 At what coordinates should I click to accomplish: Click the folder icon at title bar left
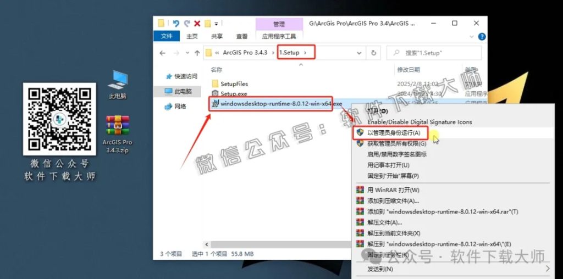161,23
